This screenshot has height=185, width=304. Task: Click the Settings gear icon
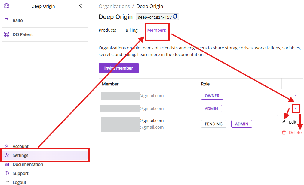[x=7, y=155]
